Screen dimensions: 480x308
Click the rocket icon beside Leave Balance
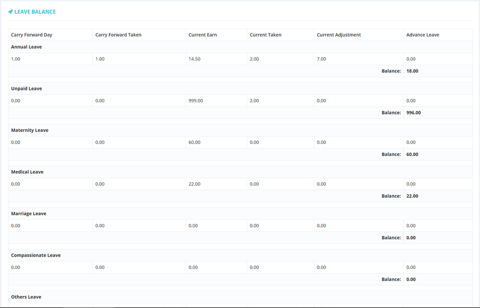pyautogui.click(x=11, y=12)
